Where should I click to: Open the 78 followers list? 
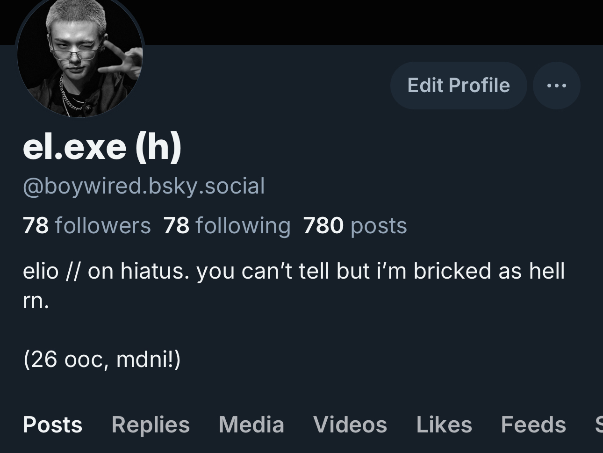click(x=87, y=225)
